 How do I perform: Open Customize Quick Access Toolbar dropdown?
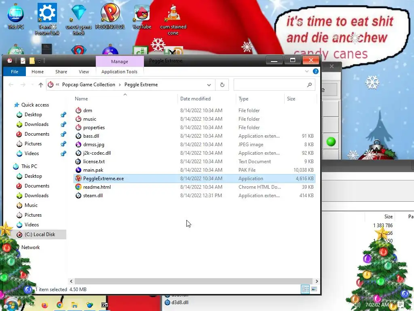click(x=39, y=61)
